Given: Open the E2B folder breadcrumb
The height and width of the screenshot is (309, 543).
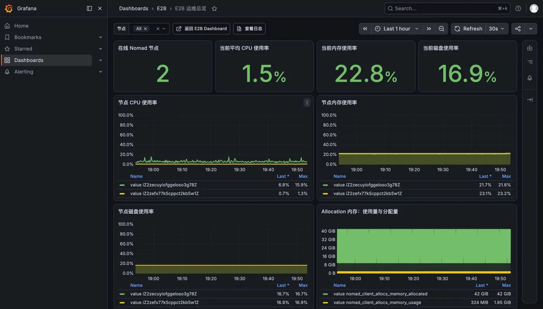Looking at the screenshot, I should 161,9.
